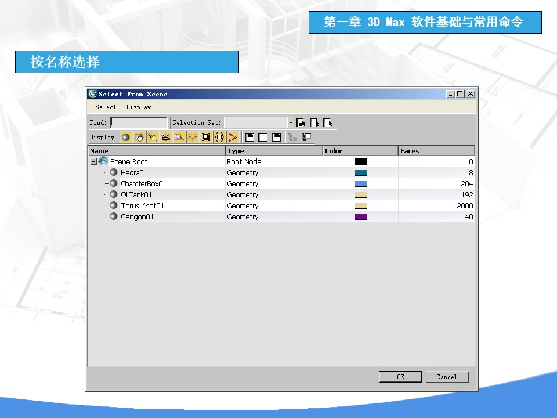Click the Select From Scene title icon

(93, 94)
